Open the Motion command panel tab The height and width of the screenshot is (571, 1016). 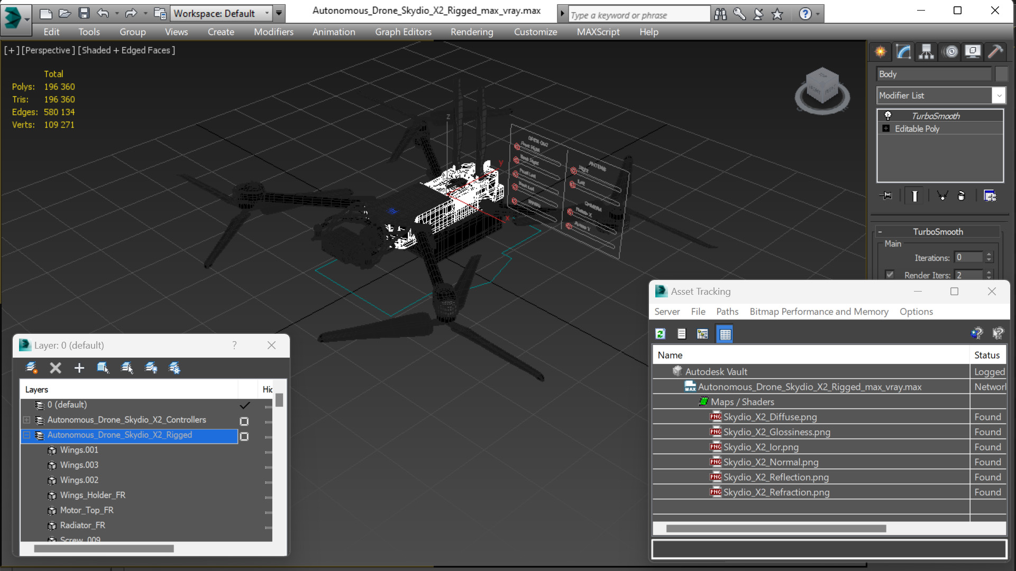point(950,51)
